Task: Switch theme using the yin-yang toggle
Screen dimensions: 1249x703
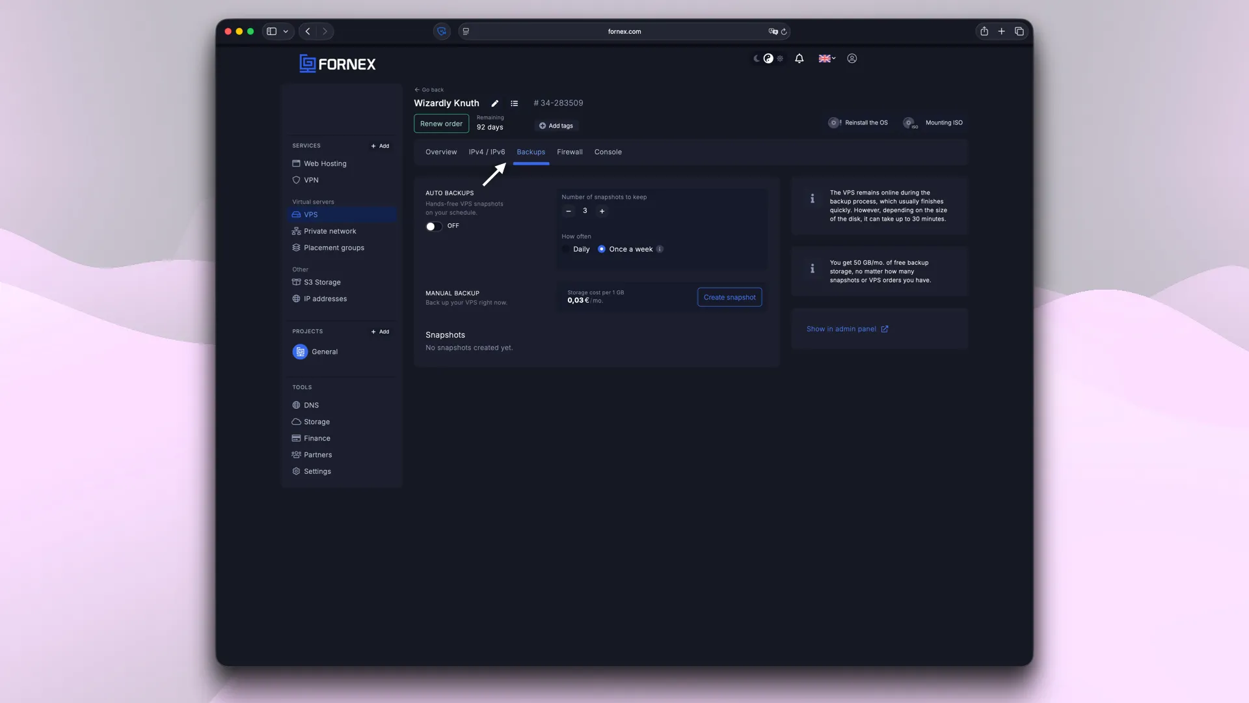Action: pos(769,59)
